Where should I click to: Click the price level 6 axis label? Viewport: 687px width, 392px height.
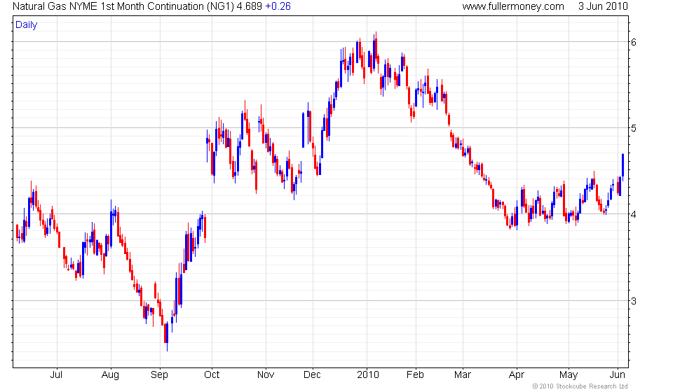634,42
